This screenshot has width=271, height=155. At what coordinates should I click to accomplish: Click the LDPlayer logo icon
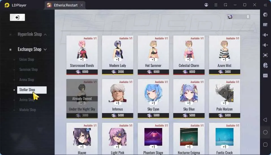point(7,5)
